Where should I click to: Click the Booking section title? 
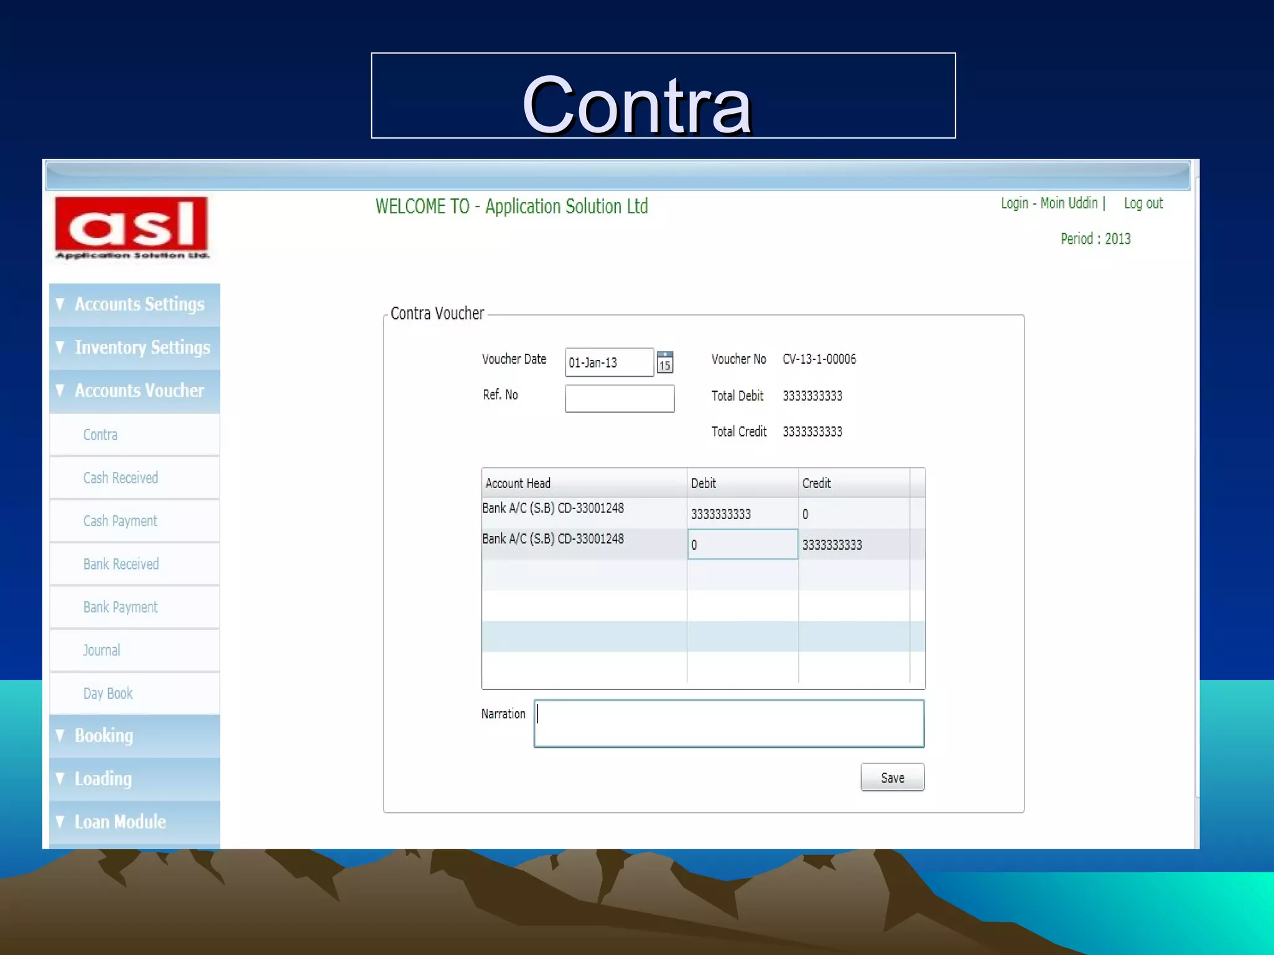(104, 736)
